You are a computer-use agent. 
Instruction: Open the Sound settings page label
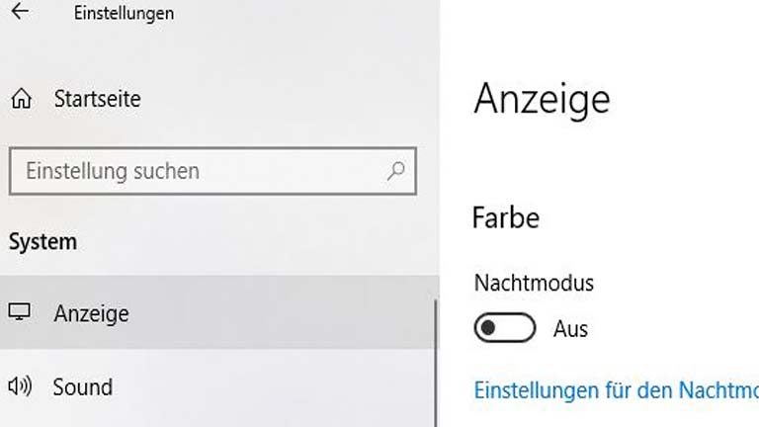click(x=82, y=386)
